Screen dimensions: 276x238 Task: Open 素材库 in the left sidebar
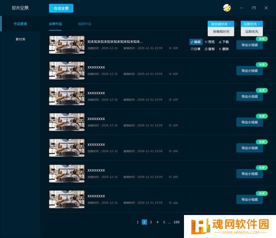point(20,40)
